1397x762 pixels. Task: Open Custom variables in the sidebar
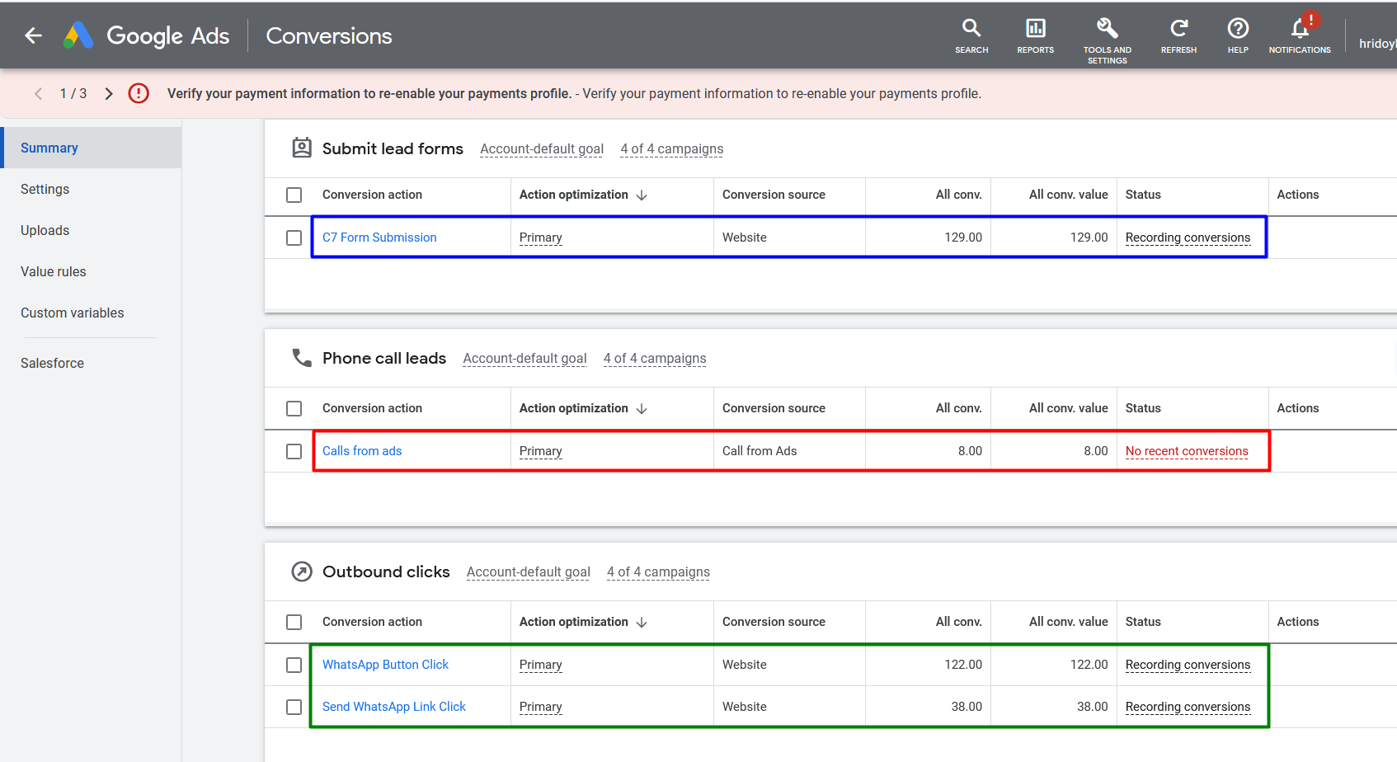73,313
